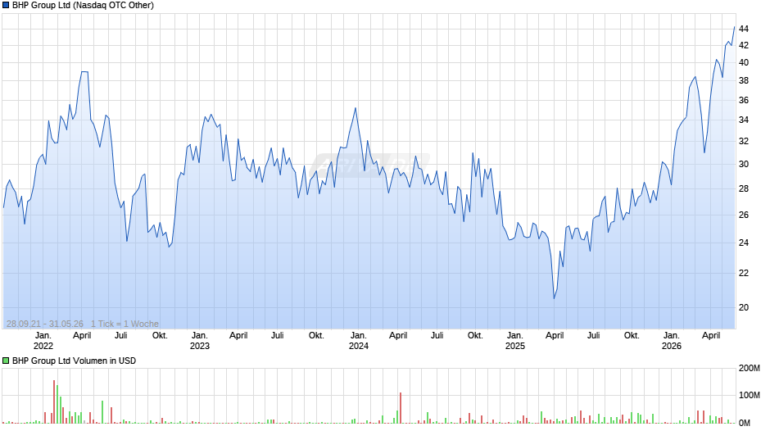Click the 0M volume axis label
Viewport: 770px width, 431px height.
pos(745,423)
